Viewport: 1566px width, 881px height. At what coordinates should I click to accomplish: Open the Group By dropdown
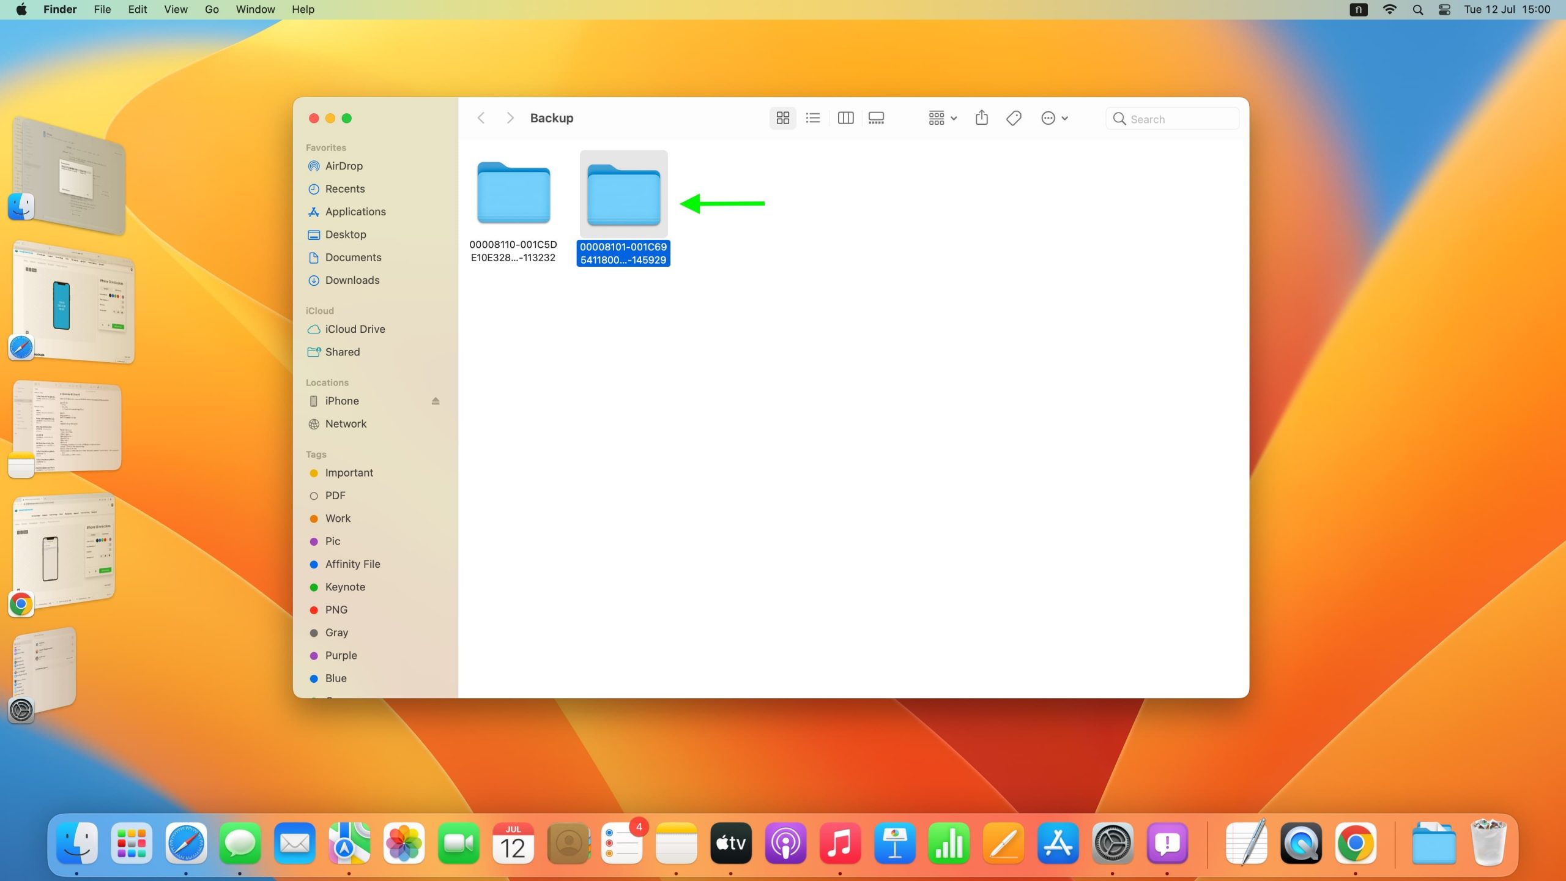pos(942,118)
